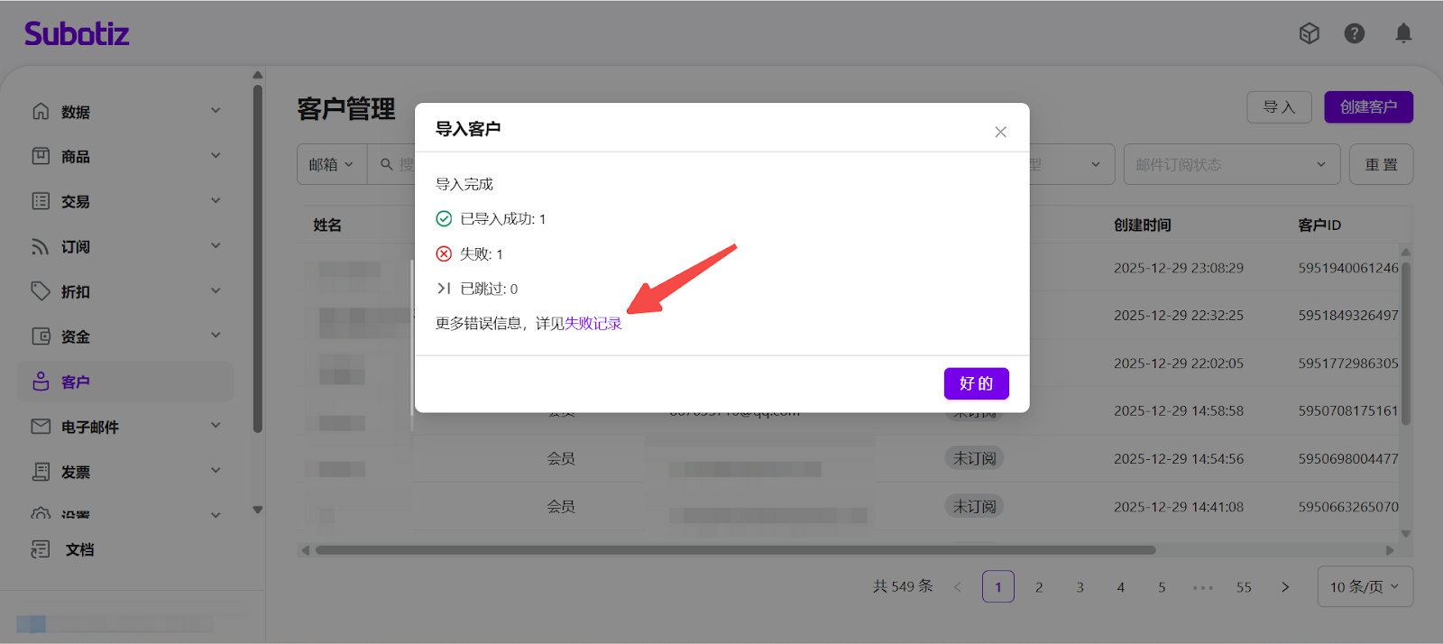This screenshot has width=1443, height=644.
Task: Open the help question mark icon
Action: 1354,33
